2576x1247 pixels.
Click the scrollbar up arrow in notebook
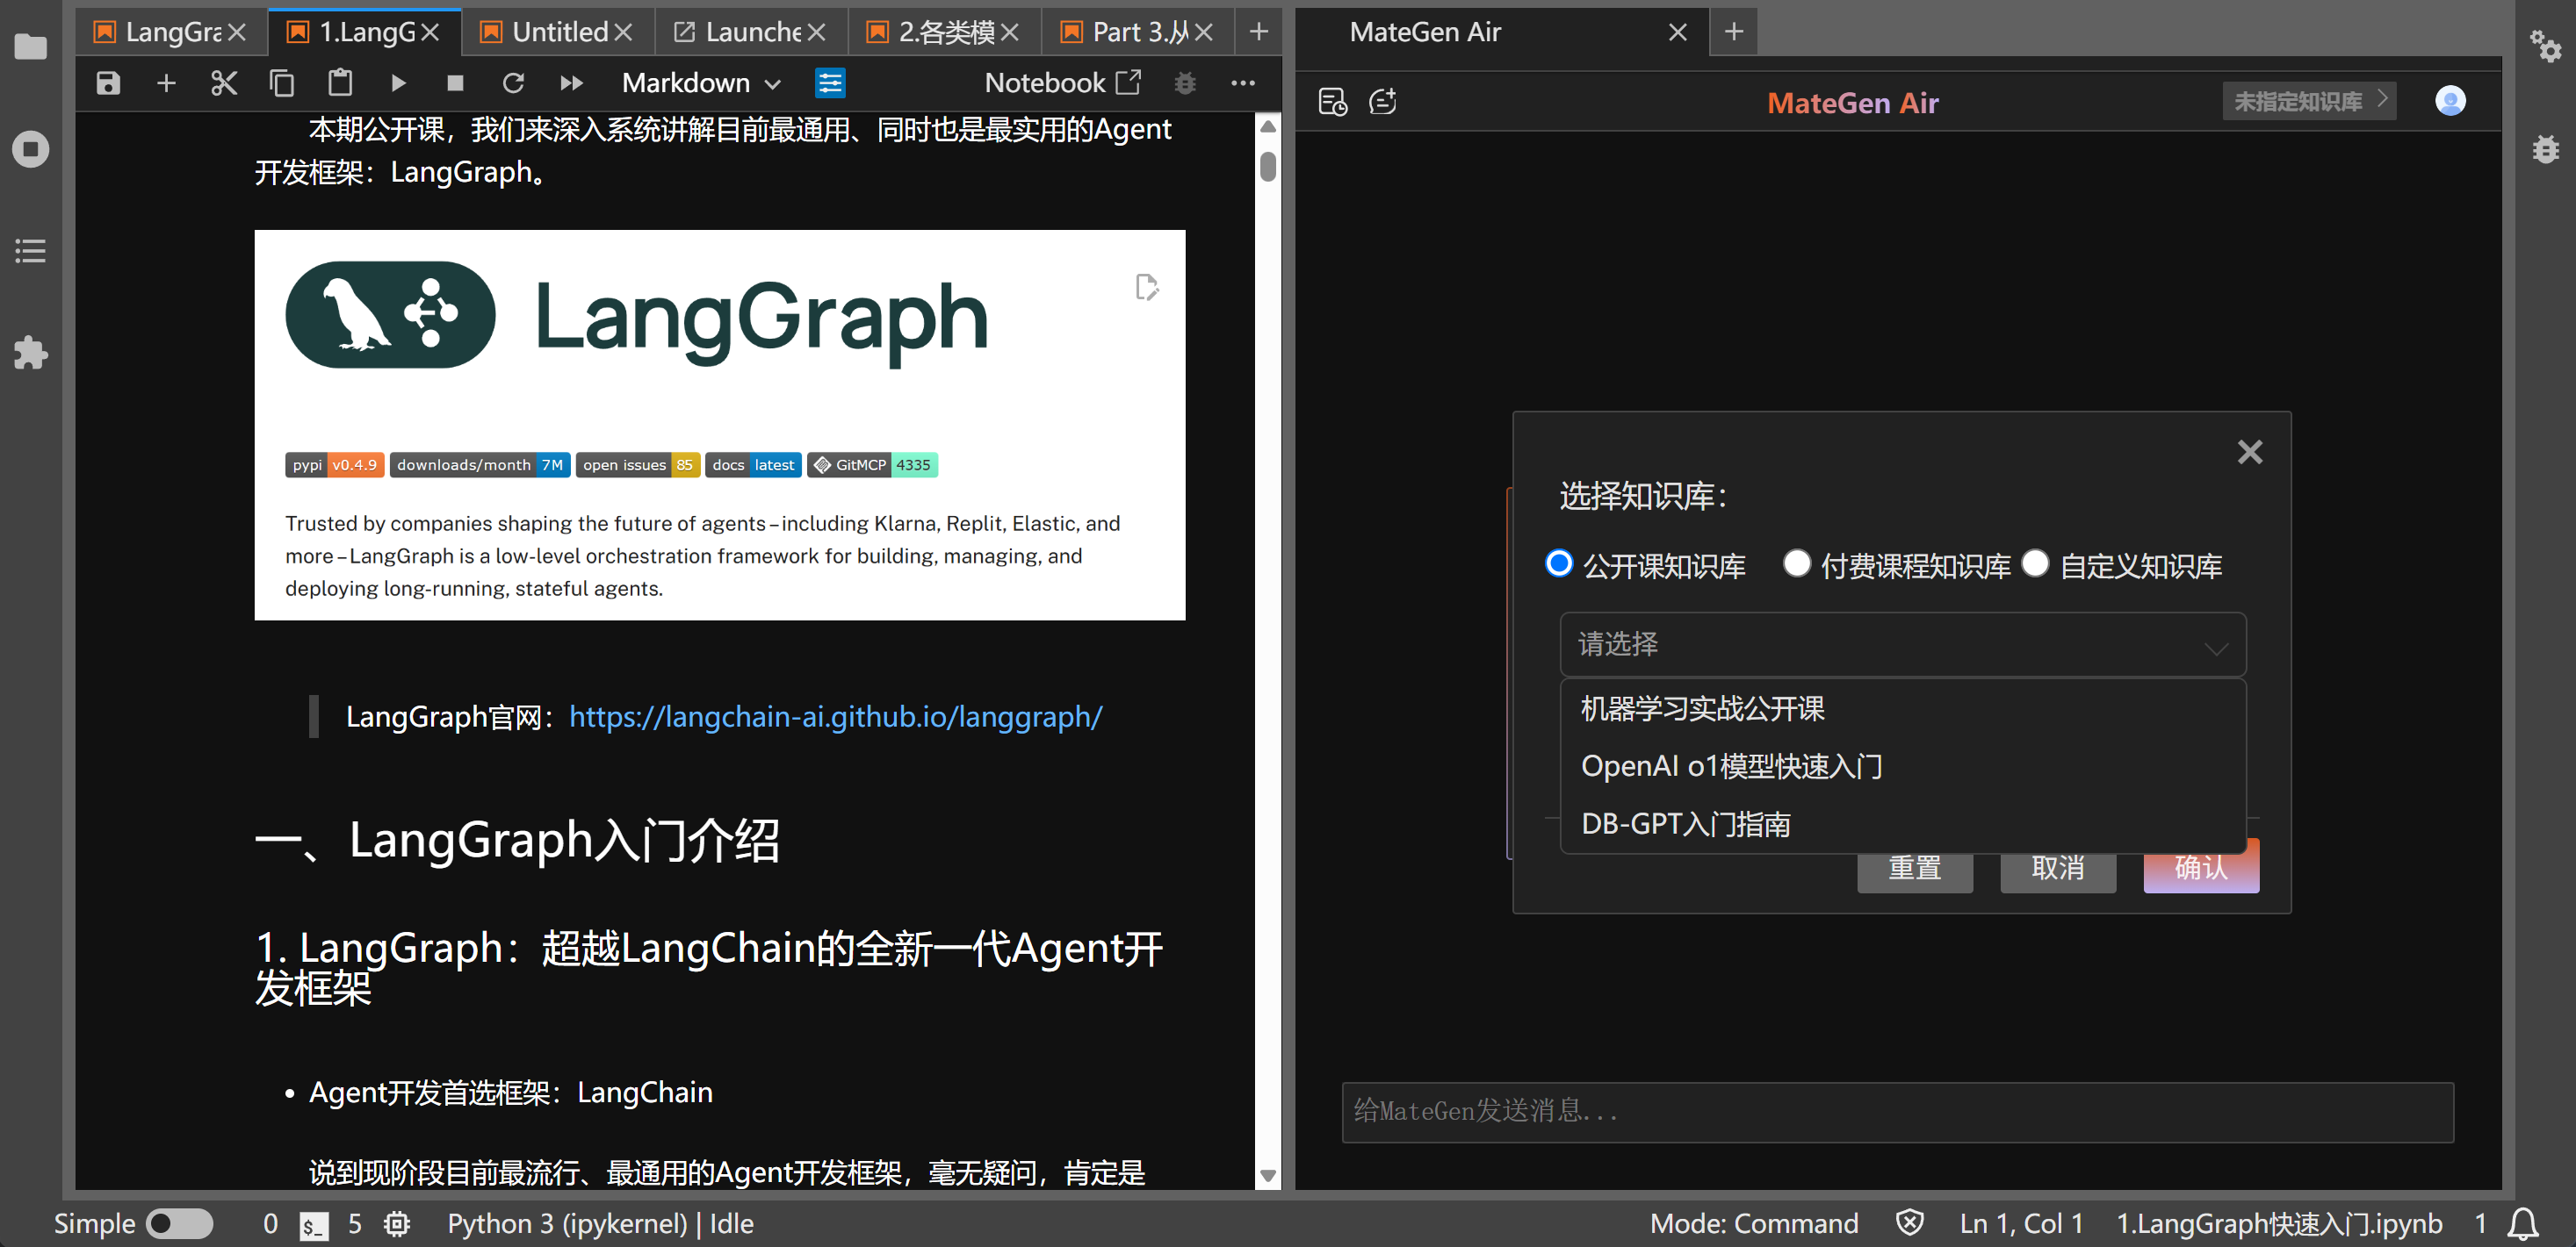click(1268, 125)
